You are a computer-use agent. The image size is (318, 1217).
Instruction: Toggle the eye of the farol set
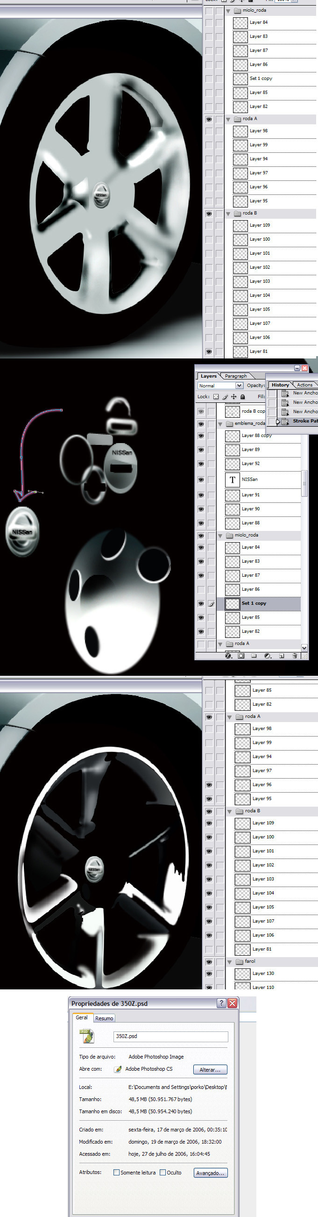209,961
